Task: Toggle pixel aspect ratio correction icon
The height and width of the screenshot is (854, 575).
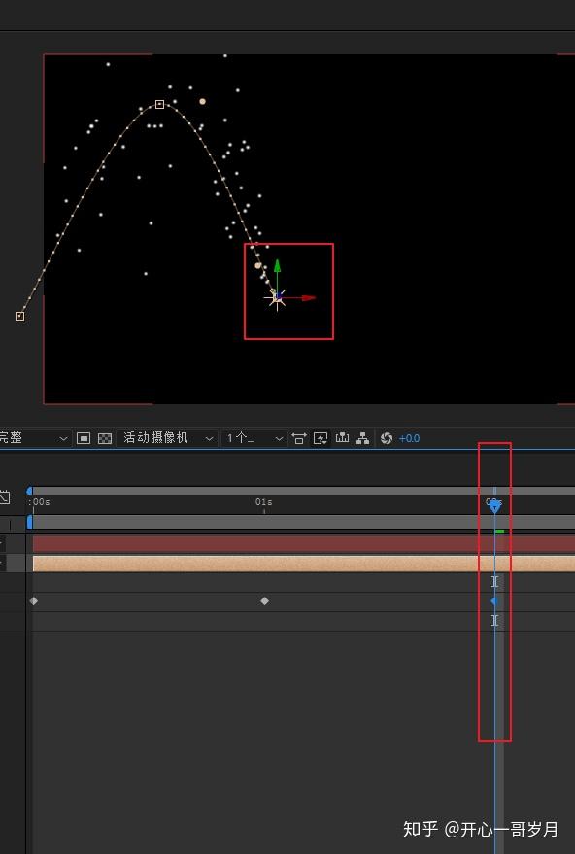Action: [299, 438]
